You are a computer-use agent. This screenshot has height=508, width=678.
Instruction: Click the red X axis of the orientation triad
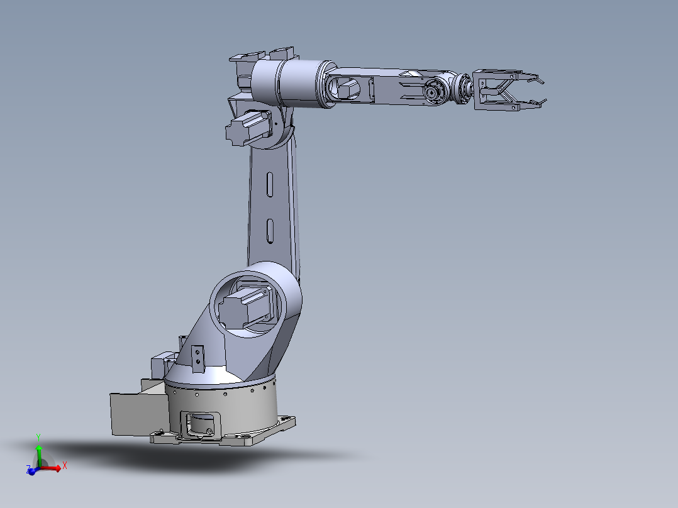click(x=52, y=468)
